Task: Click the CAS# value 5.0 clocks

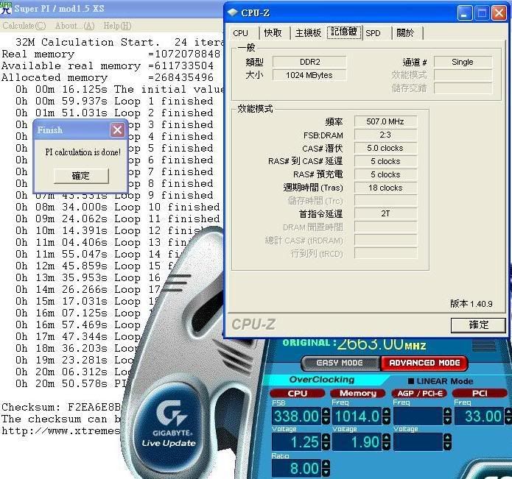Action: [x=385, y=148]
